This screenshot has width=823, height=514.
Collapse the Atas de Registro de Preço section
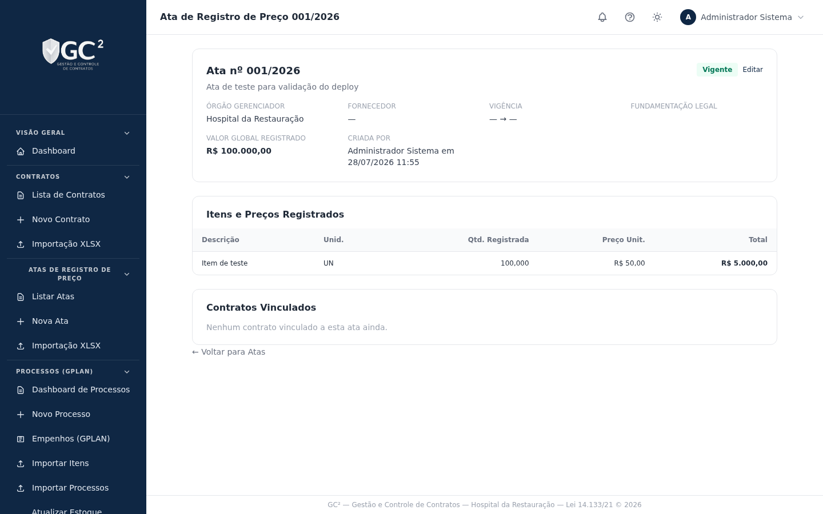[x=127, y=274]
